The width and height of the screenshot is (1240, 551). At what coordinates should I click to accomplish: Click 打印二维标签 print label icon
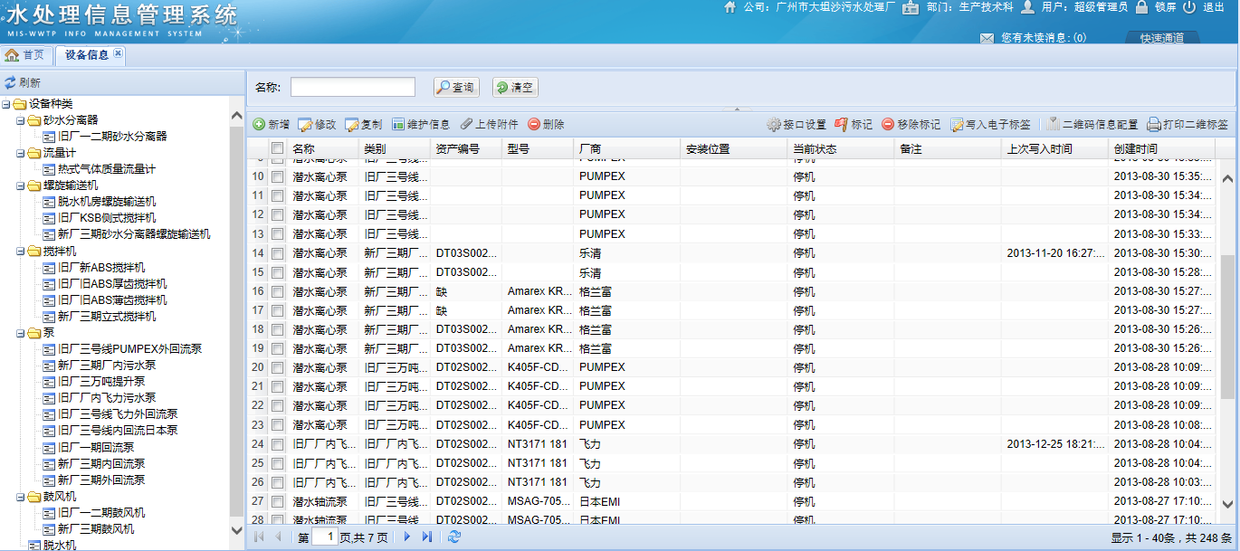[1154, 124]
